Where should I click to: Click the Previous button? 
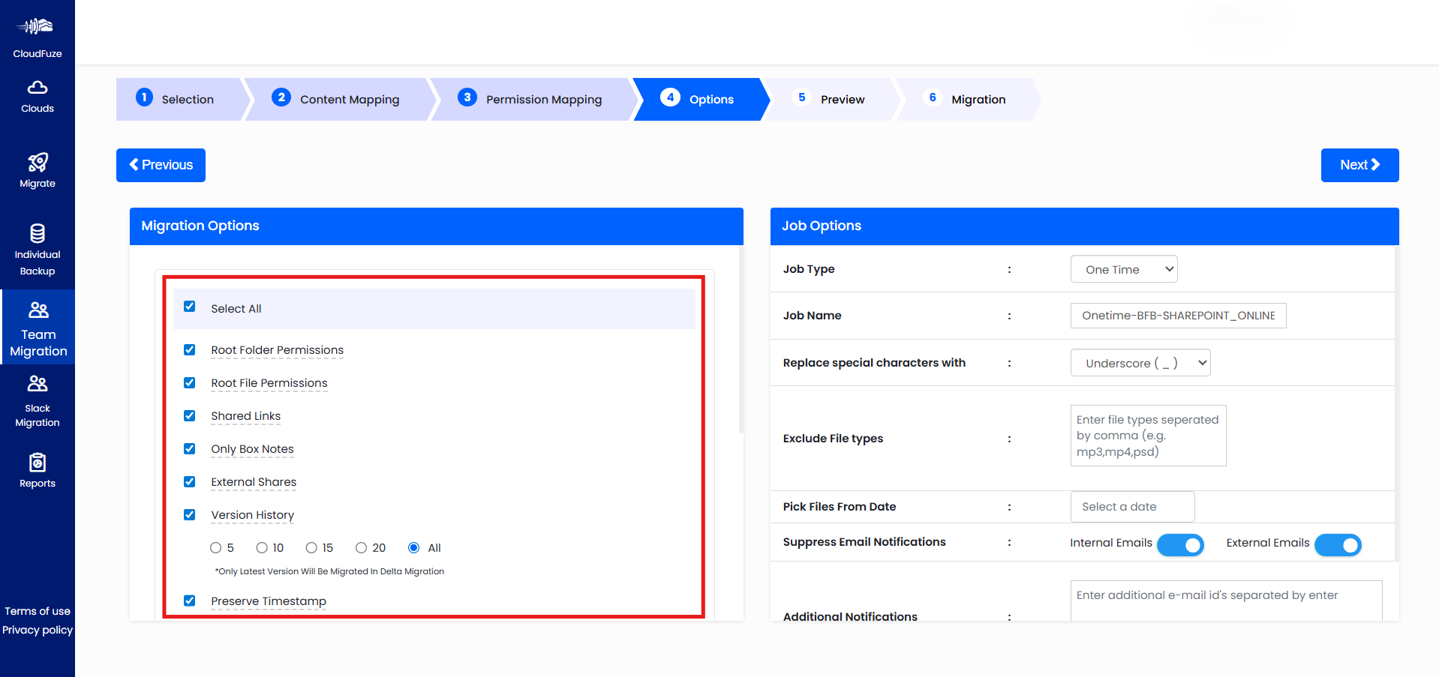click(x=161, y=165)
